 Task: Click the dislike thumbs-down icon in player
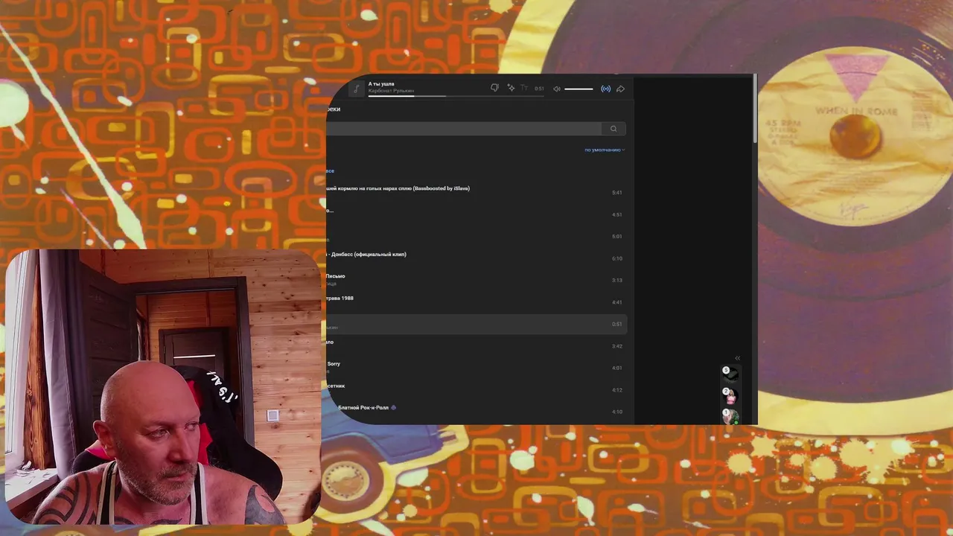(494, 88)
